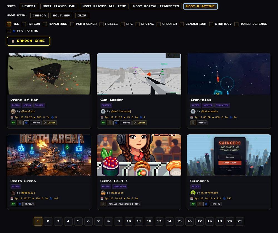The height and width of the screenshot is (233, 278).
Task: Click 0xsteen avatar on Sushi Belt
Action: click(x=103, y=193)
